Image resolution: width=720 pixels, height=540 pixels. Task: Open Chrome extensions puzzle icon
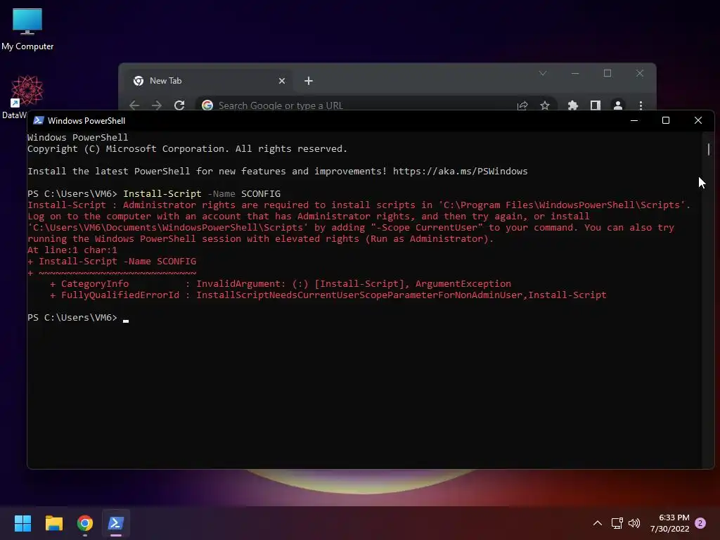coord(572,105)
